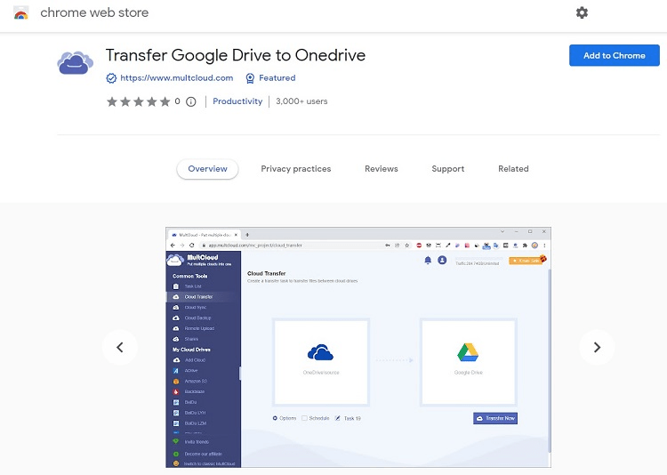Open the rating info circle icon
The image size is (667, 475).
[191, 101]
